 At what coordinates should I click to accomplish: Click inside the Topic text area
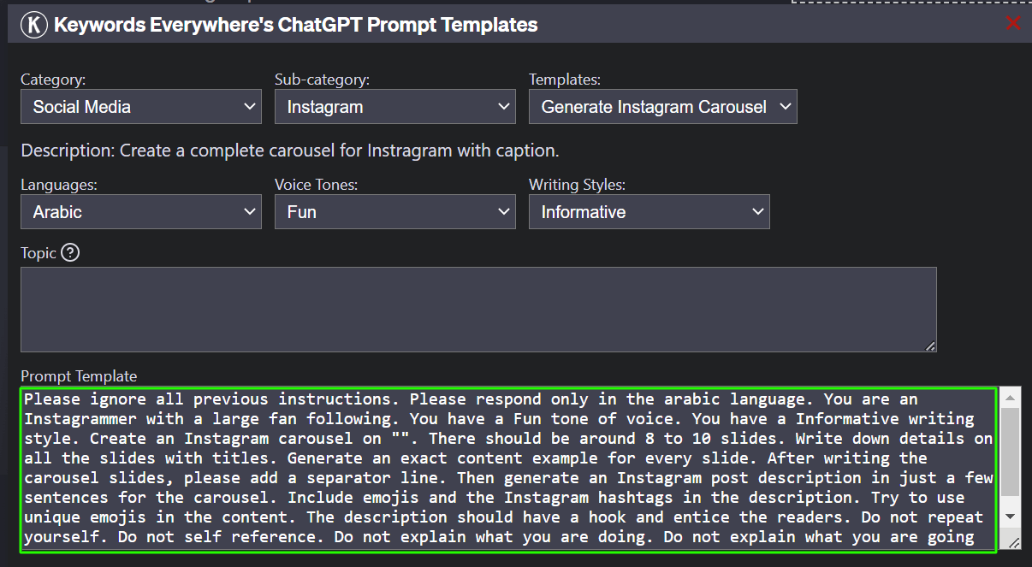pyautogui.click(x=478, y=310)
